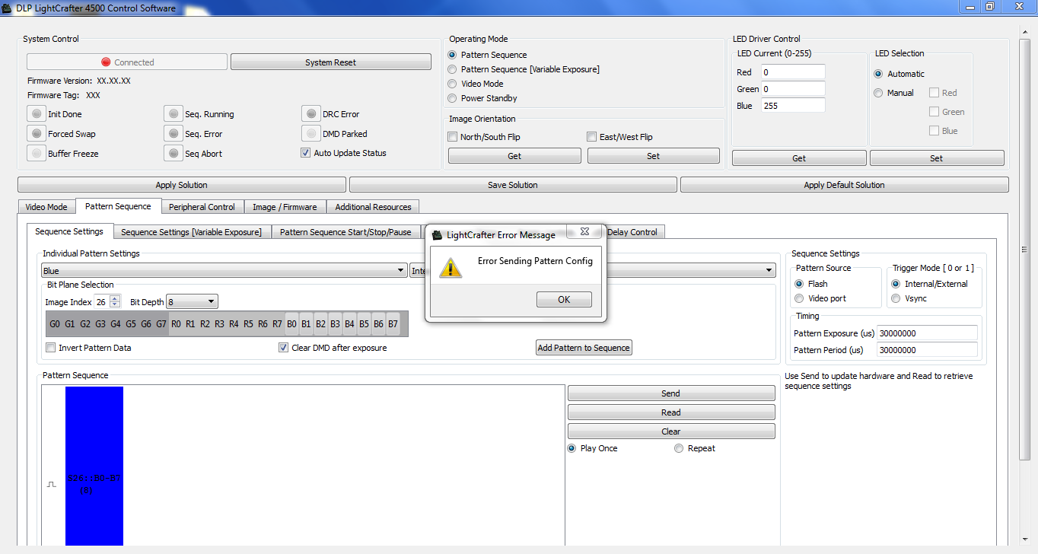Viewport: 1038px width, 554px height.
Task: Click the DRC Error status indicator
Action: [311, 113]
